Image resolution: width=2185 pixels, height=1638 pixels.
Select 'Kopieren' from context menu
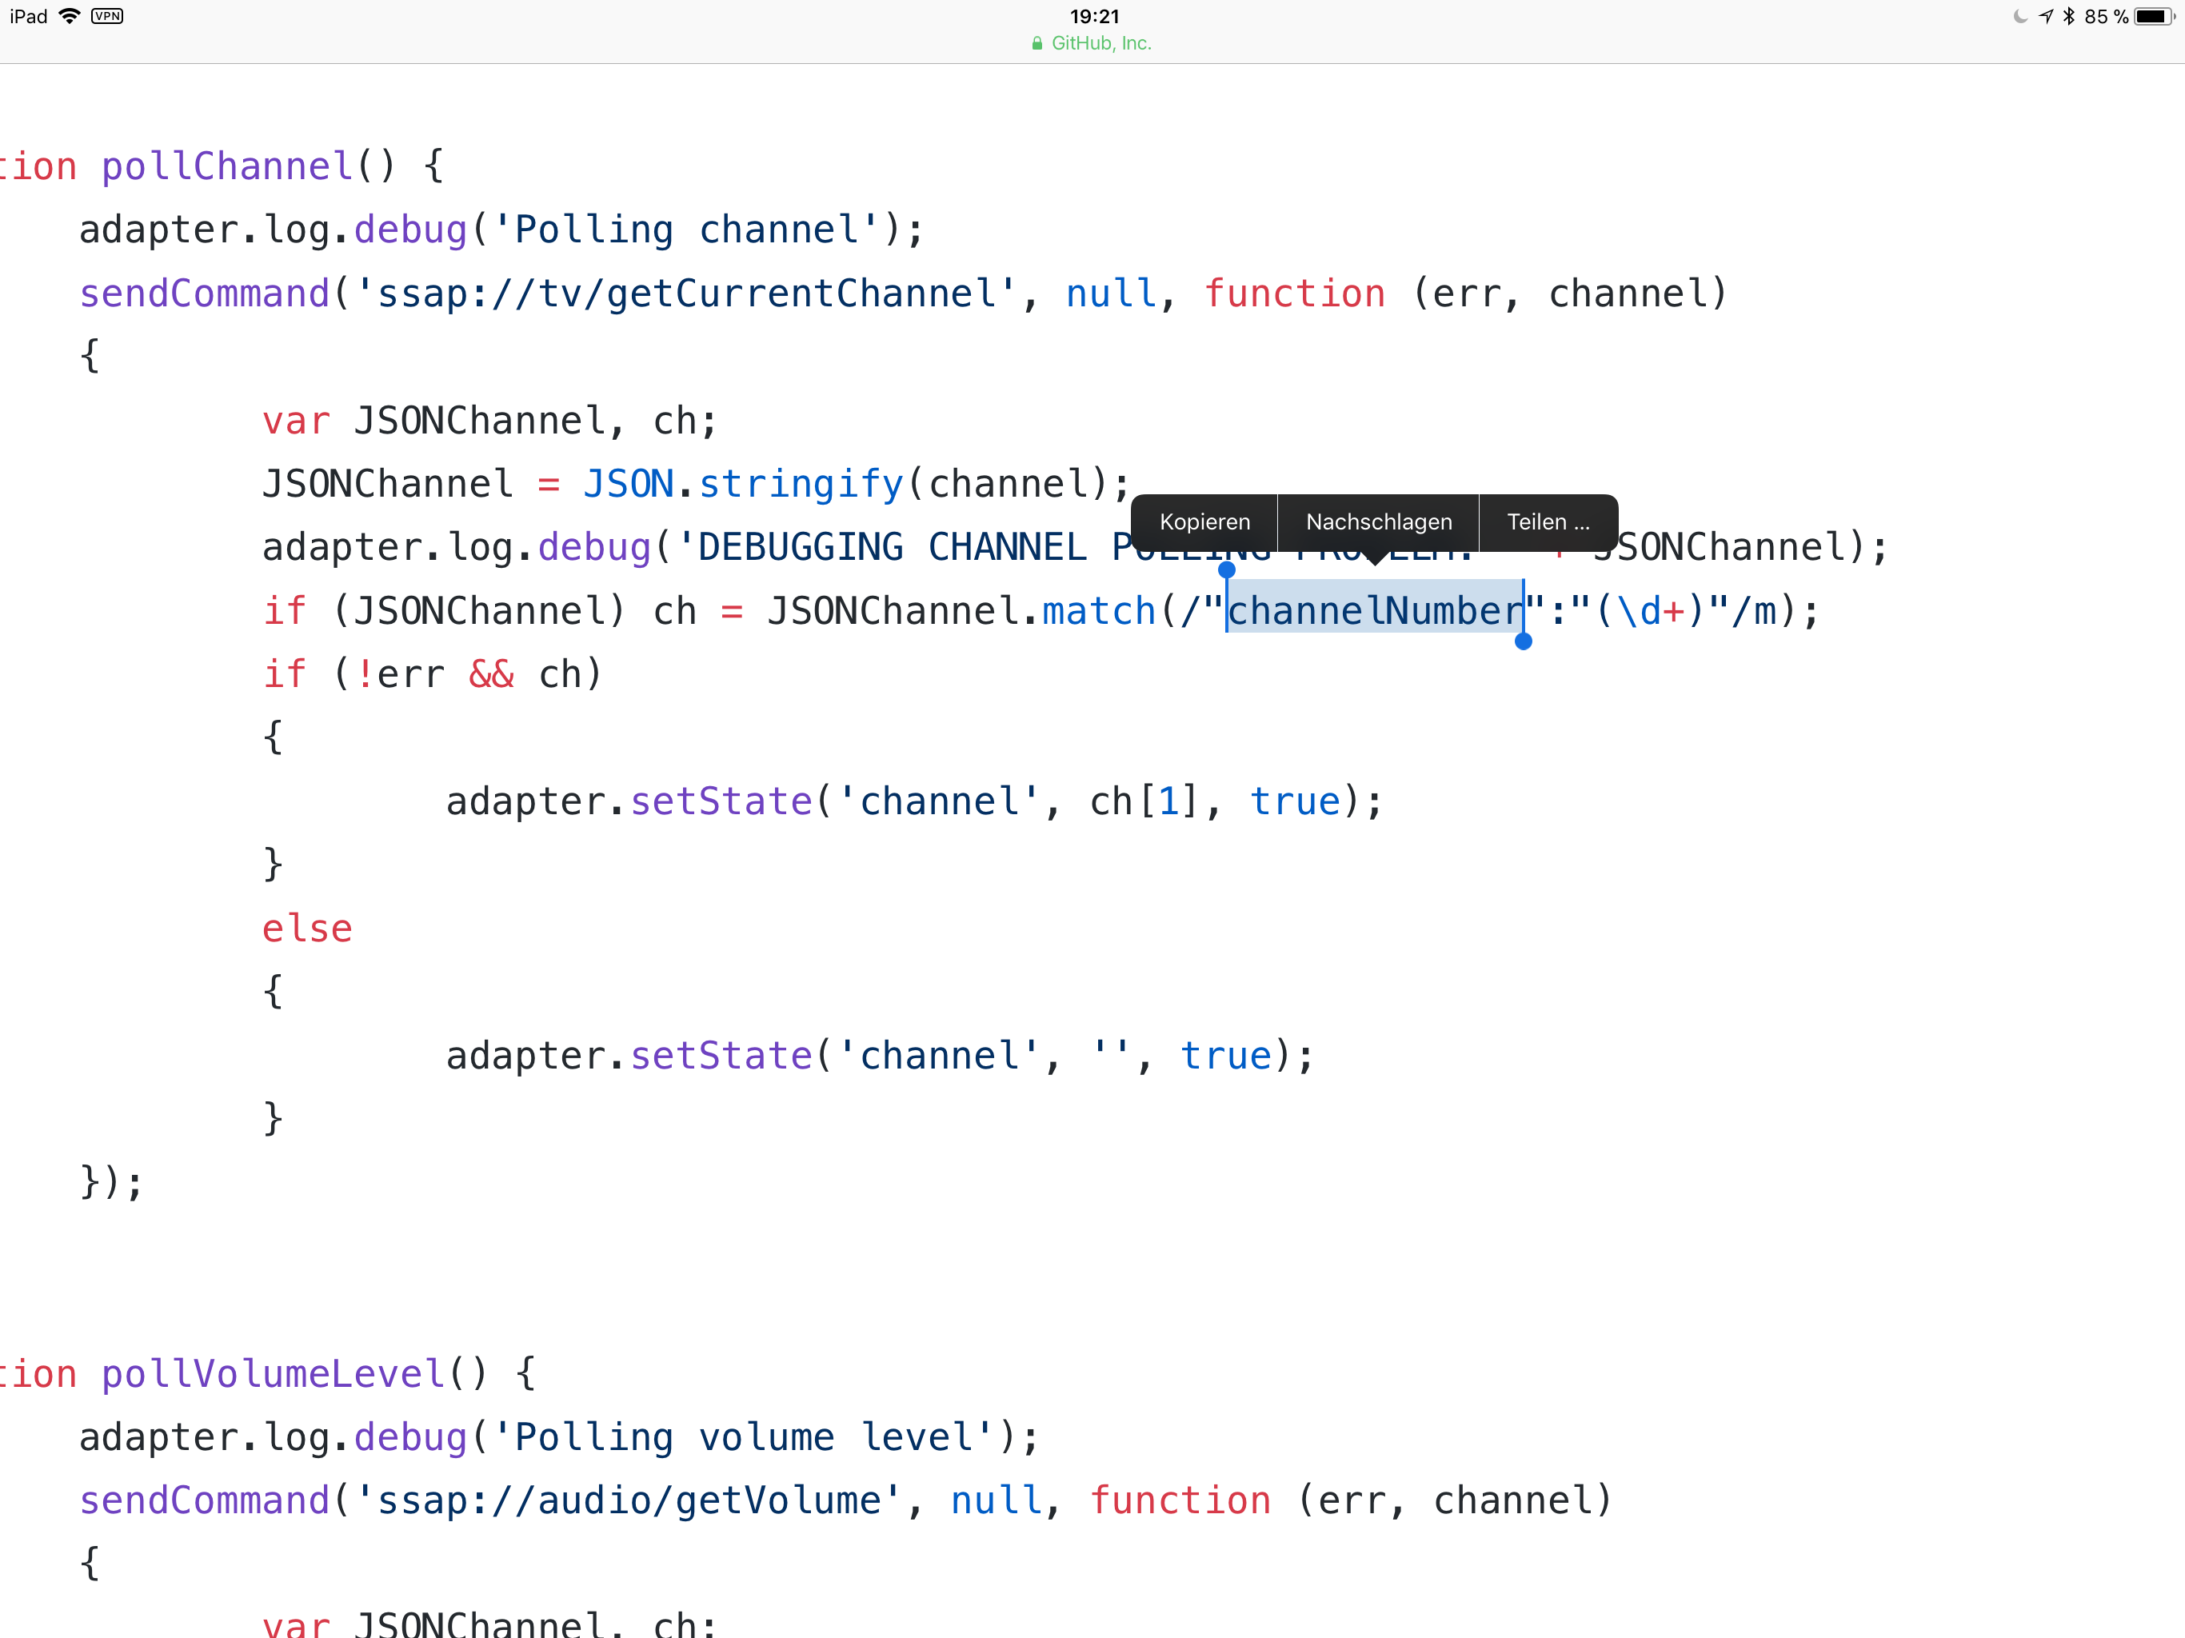point(1204,521)
